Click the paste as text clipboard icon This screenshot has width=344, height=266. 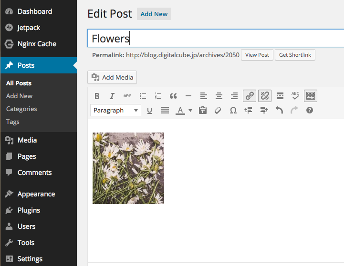[x=202, y=110]
